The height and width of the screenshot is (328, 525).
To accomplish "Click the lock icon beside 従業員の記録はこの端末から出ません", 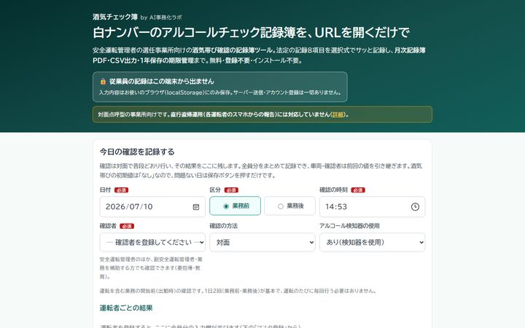I will [103, 82].
